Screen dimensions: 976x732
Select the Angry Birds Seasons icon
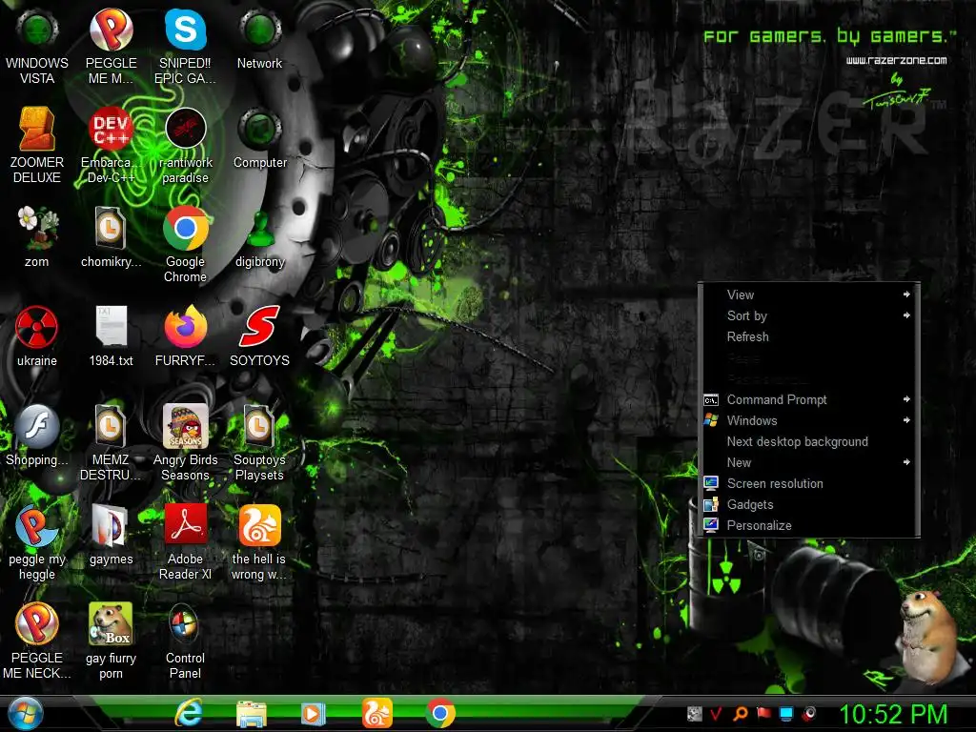click(185, 442)
